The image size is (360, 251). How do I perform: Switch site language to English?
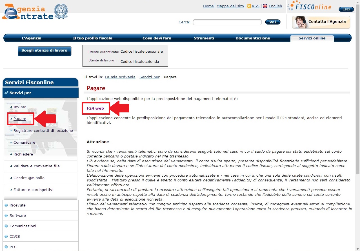coord(275,6)
